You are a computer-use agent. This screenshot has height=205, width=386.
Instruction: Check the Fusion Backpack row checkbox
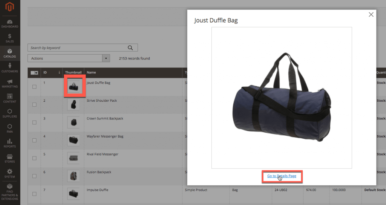[34, 176]
